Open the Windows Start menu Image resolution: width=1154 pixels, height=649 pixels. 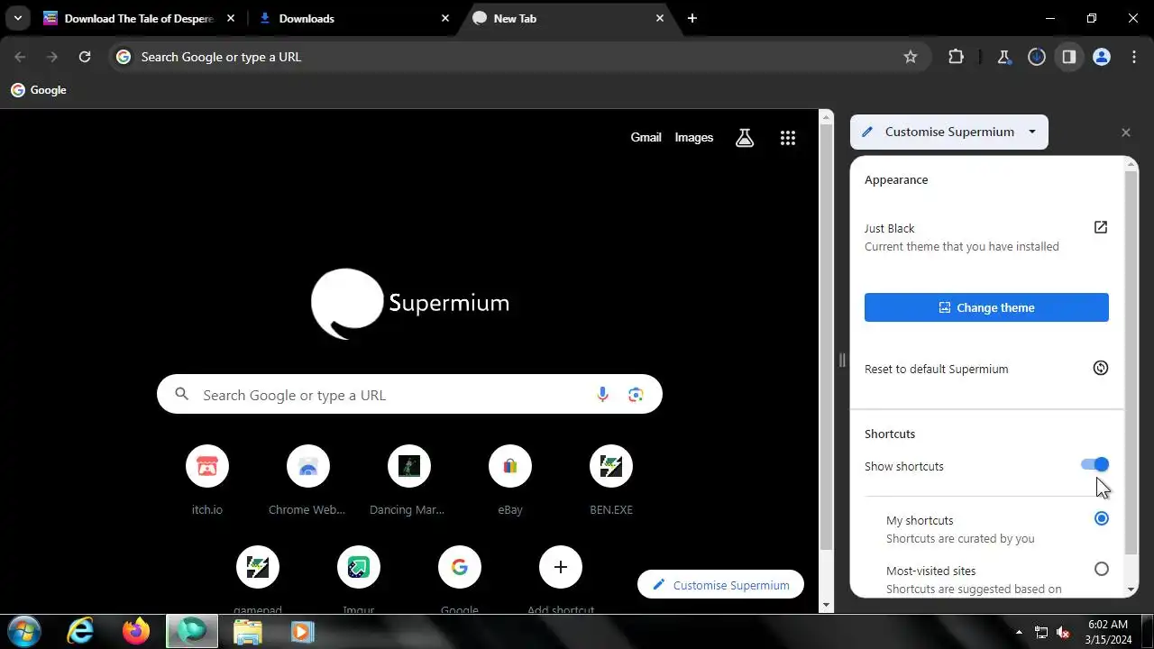pyautogui.click(x=23, y=631)
